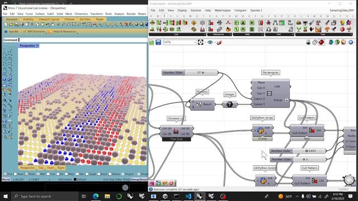Click the Microsoft Edge taskbar icon
Image resolution: width=358 pixels, height=201 pixels.
[x=96, y=196]
